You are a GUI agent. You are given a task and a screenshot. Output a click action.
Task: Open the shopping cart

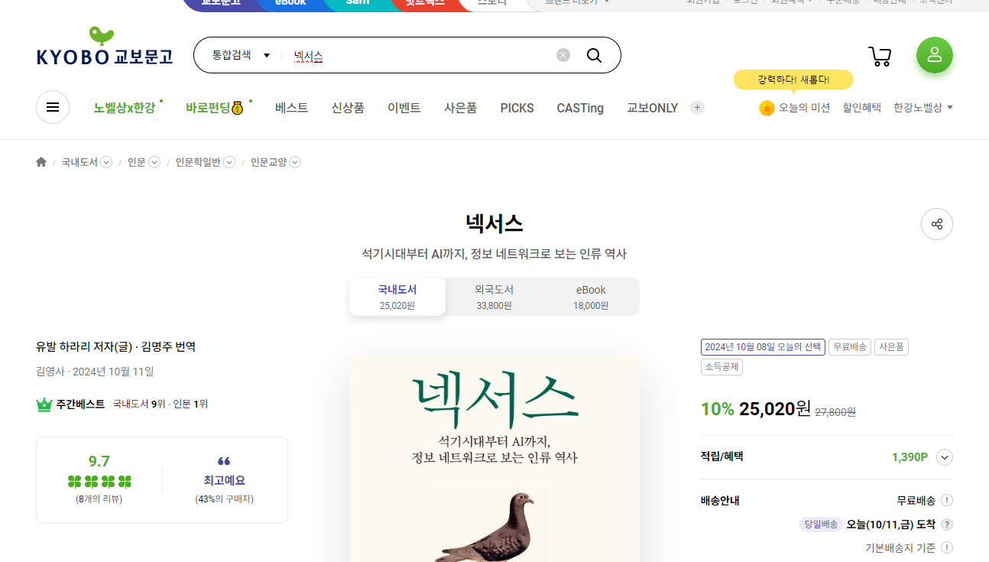tap(880, 56)
